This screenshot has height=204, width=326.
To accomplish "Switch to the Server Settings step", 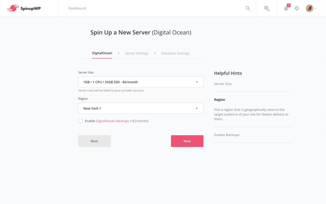I will coord(137,53).
